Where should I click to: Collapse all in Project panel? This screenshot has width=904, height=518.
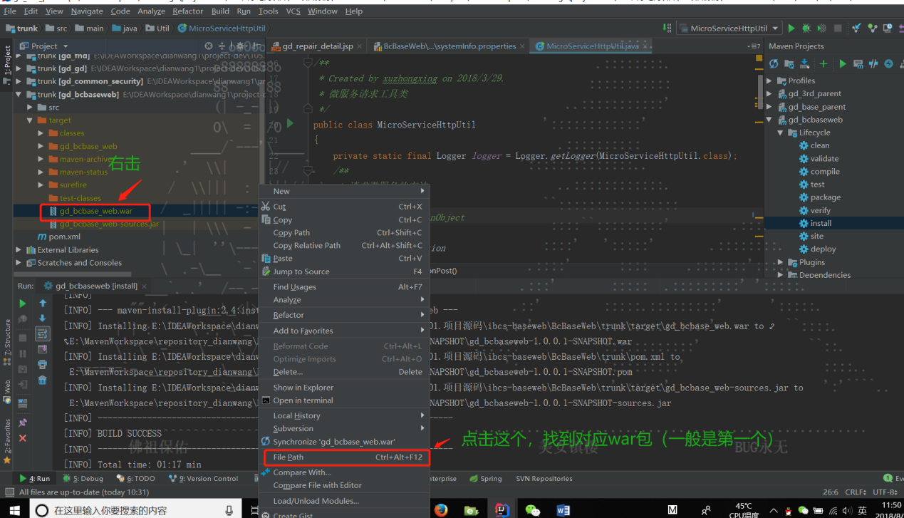tap(223, 46)
